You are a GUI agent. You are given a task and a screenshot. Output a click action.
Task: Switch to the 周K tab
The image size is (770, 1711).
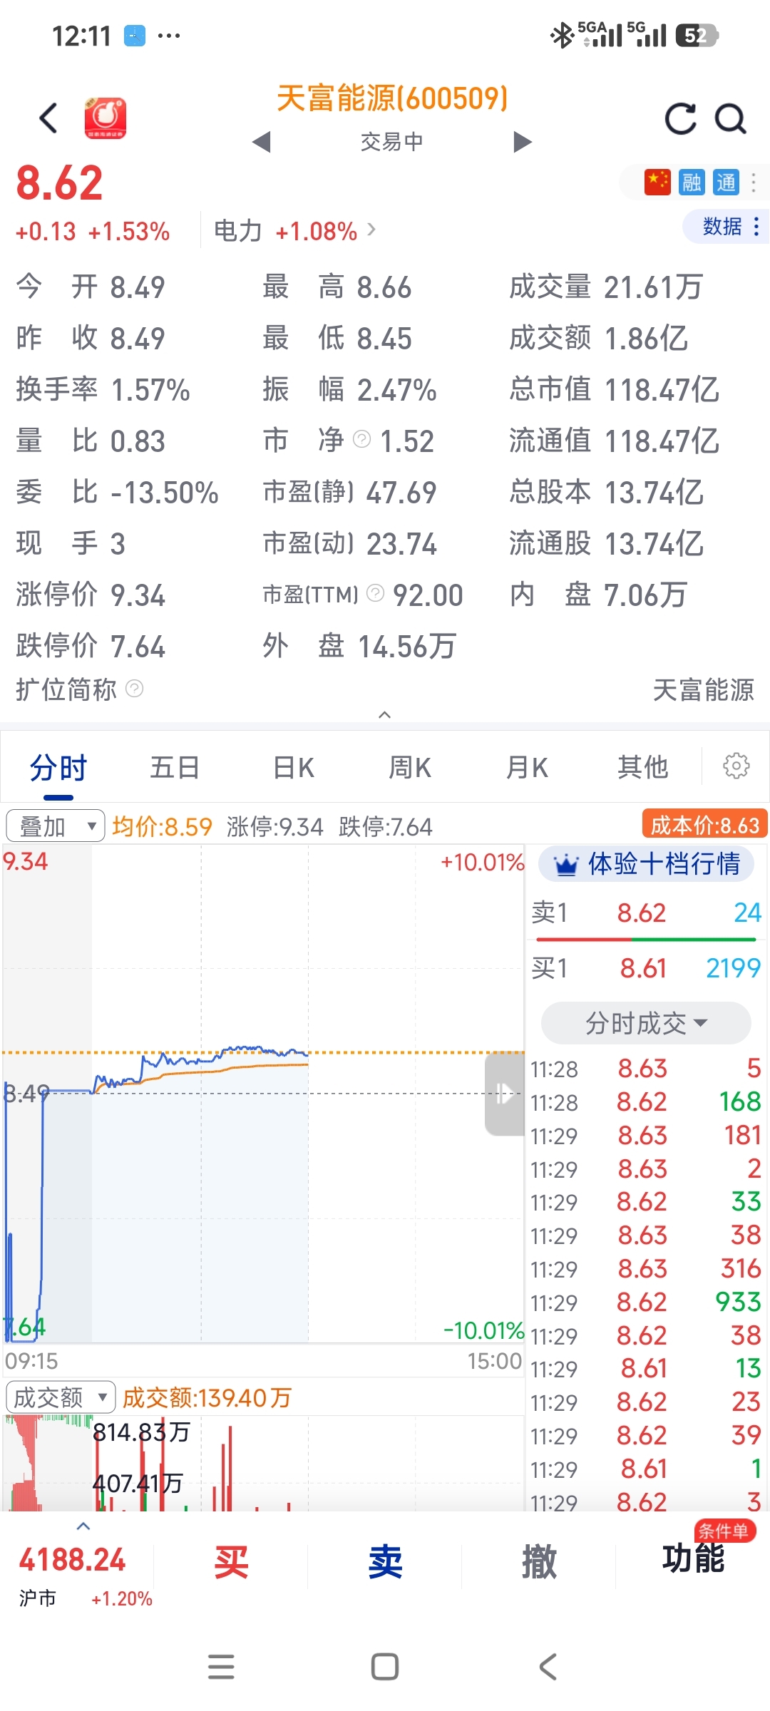[x=410, y=769]
